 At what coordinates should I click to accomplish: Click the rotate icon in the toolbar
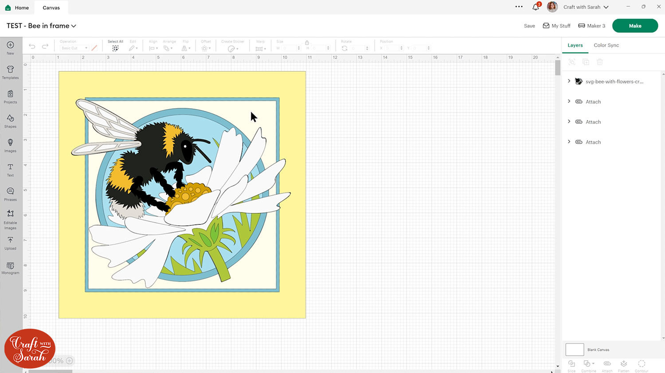pos(344,48)
